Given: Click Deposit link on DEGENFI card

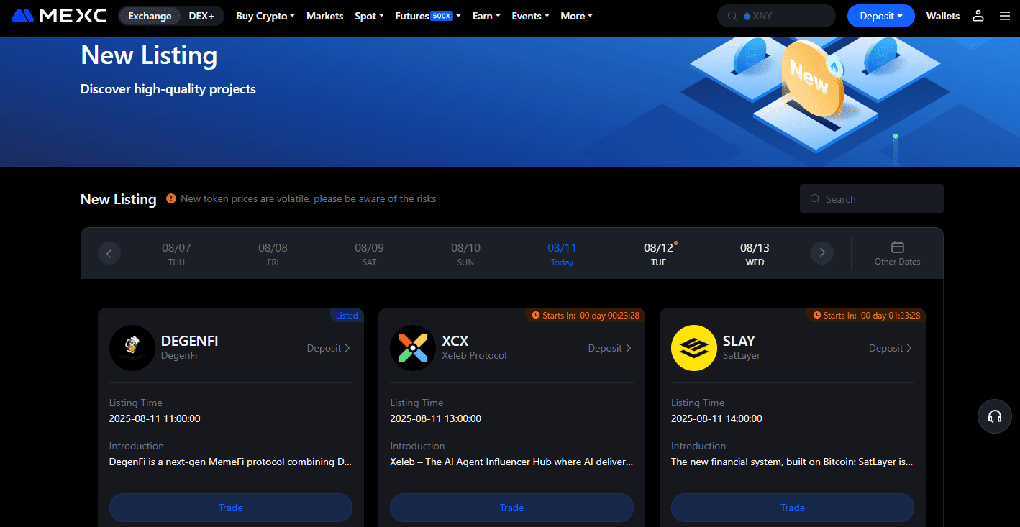Looking at the screenshot, I should point(329,348).
